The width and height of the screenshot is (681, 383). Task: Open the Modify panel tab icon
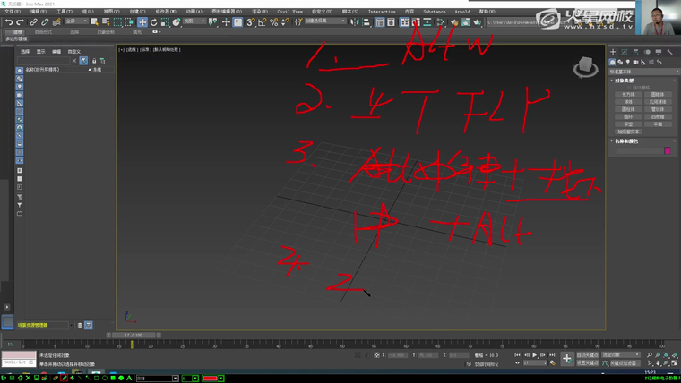(x=625, y=52)
